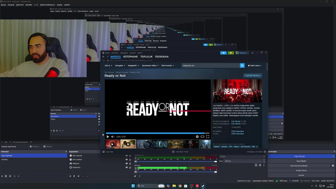The image size is (336, 189).
Task: Move scene up with Sahneler up arrow
Action: pyautogui.click(x=15, y=176)
